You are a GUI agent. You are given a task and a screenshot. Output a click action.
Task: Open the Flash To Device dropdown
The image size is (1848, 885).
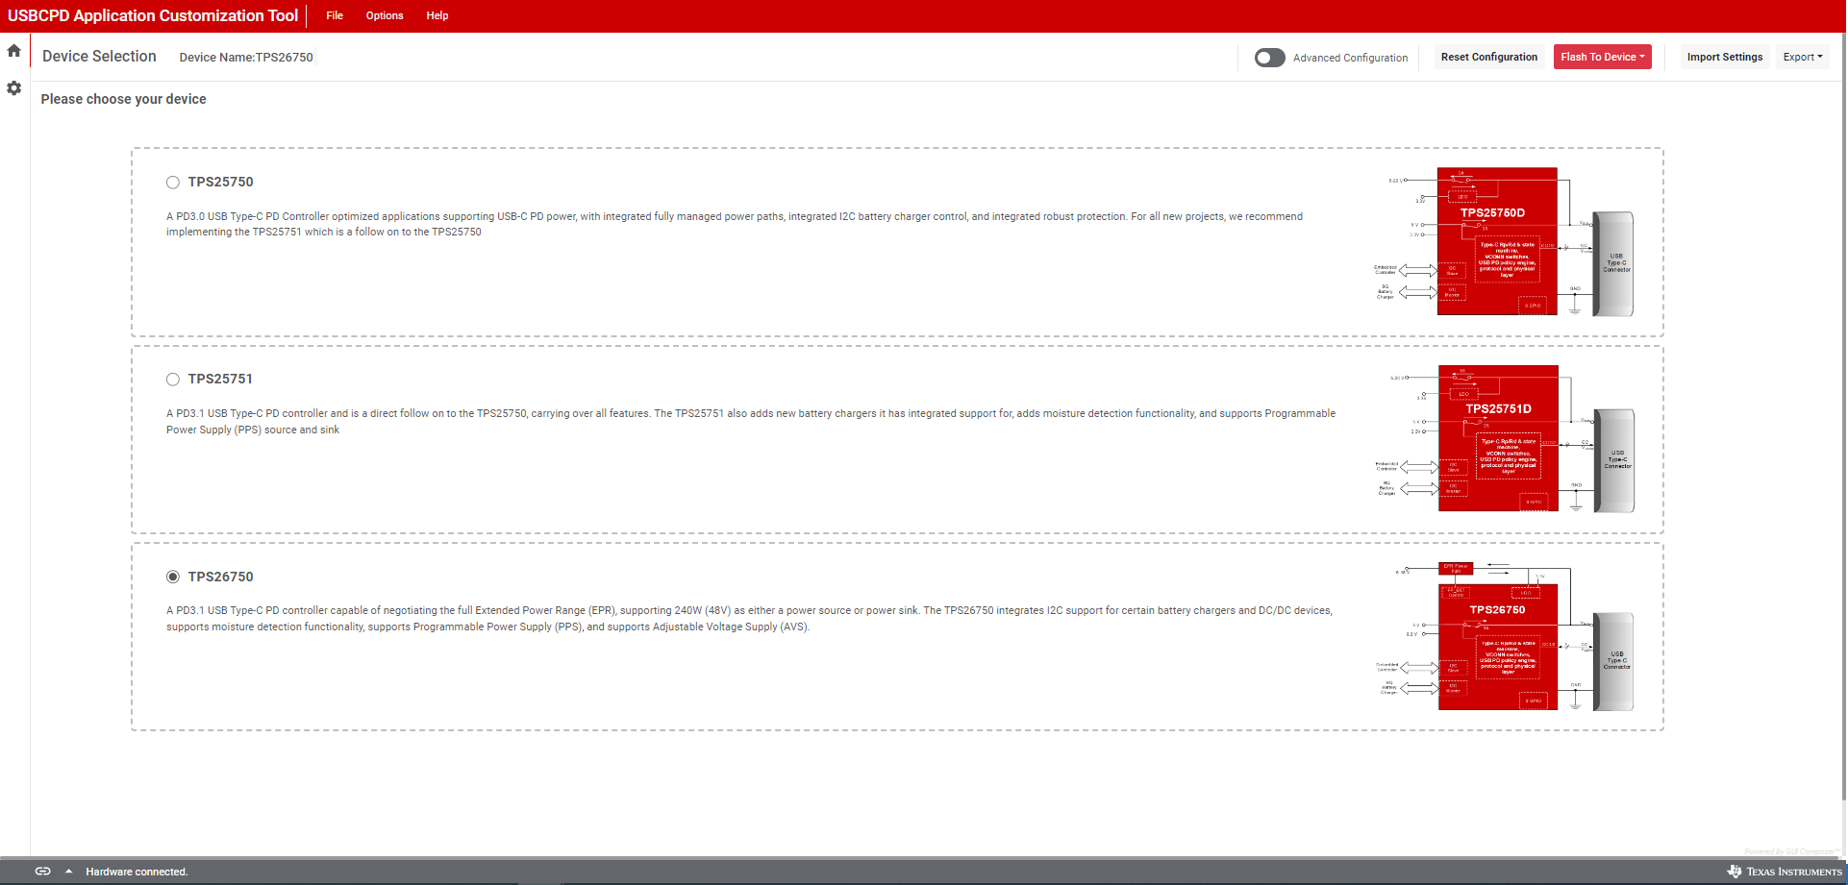point(1602,57)
